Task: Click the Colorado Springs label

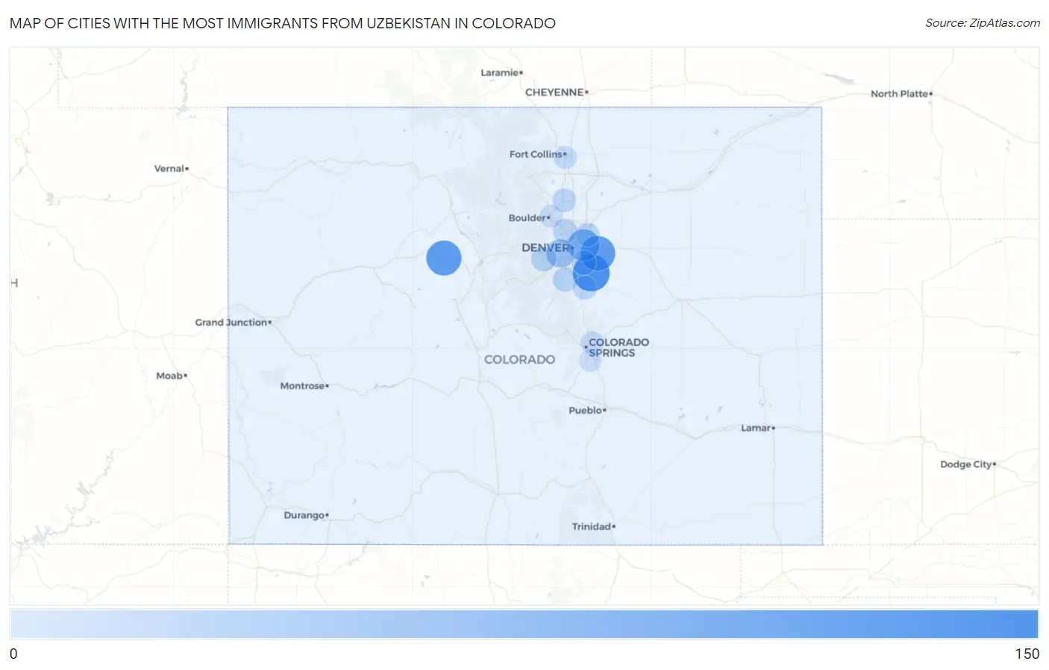Action: 619,347
